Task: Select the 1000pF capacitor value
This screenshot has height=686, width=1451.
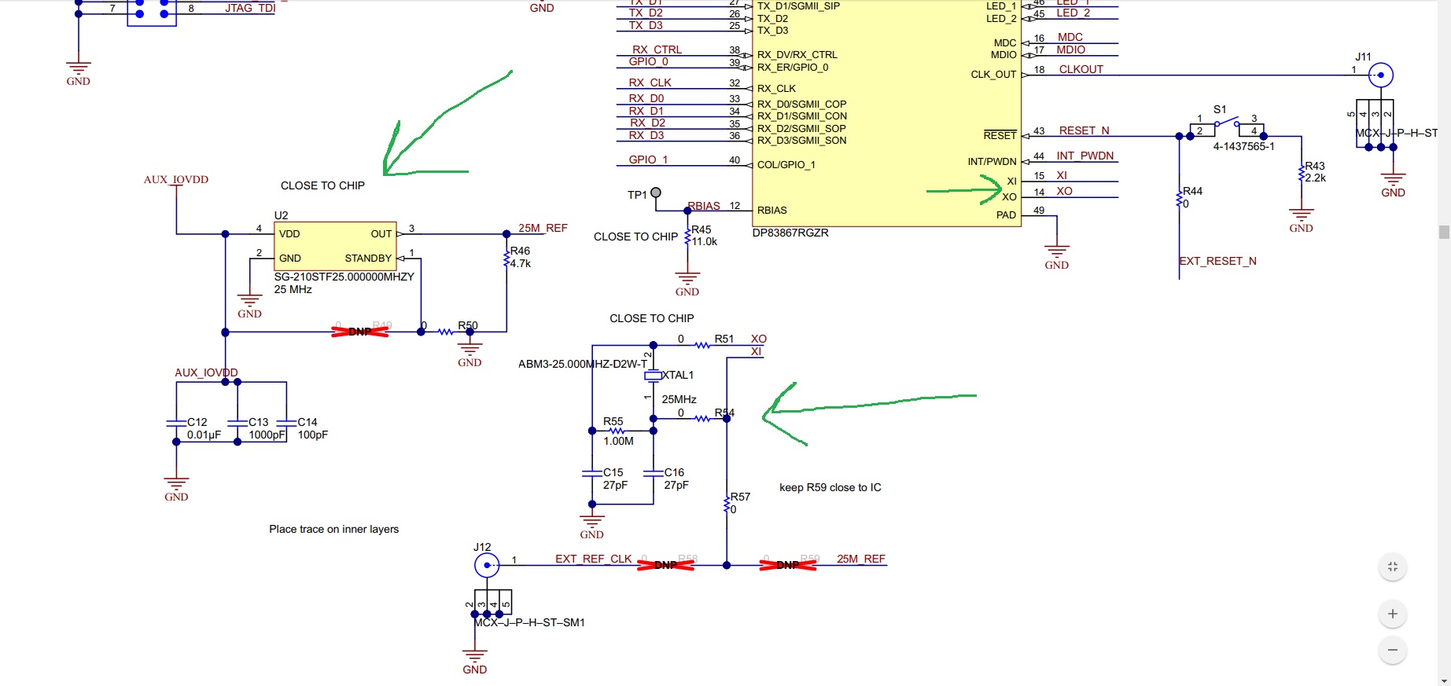Action: pyautogui.click(x=267, y=435)
